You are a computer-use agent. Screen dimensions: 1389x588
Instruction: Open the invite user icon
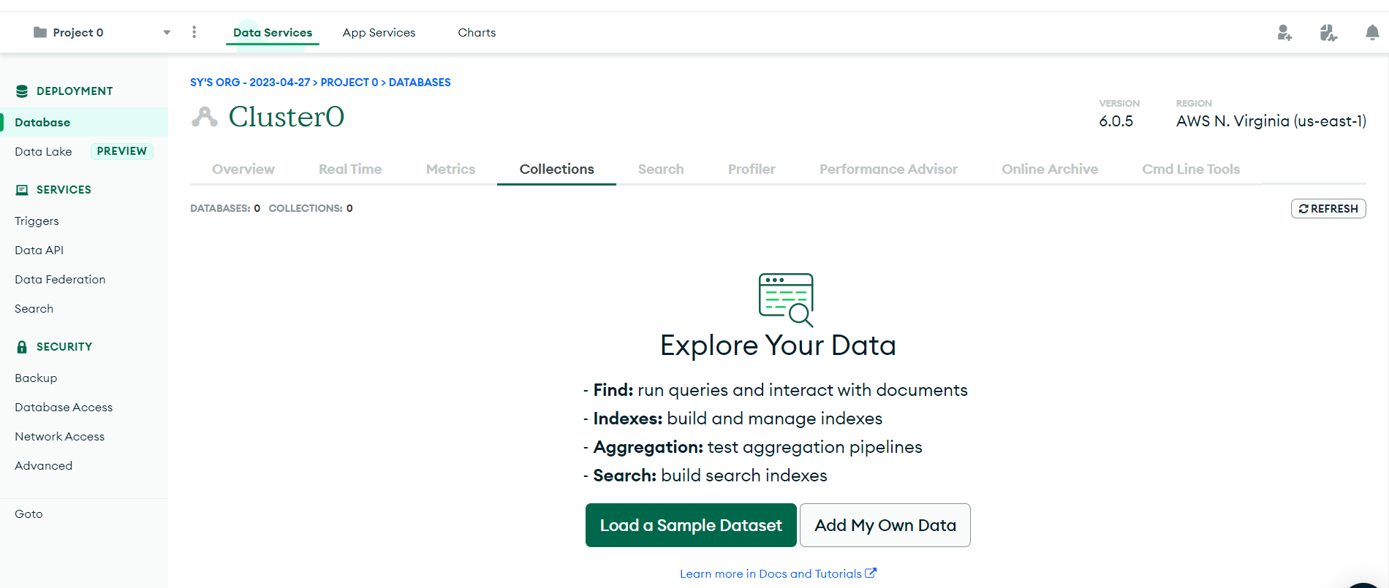coord(1284,32)
